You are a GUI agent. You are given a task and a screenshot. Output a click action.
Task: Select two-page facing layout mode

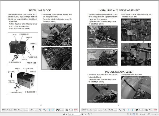pyautogui.click(x=134, y=114)
